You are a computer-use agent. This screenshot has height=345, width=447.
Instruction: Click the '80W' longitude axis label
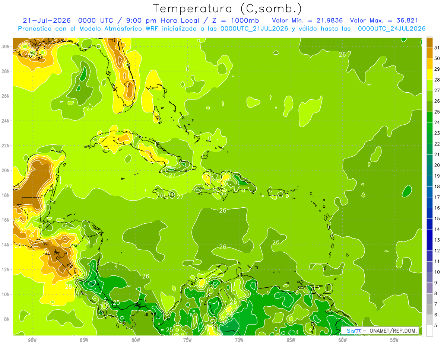(136, 340)
